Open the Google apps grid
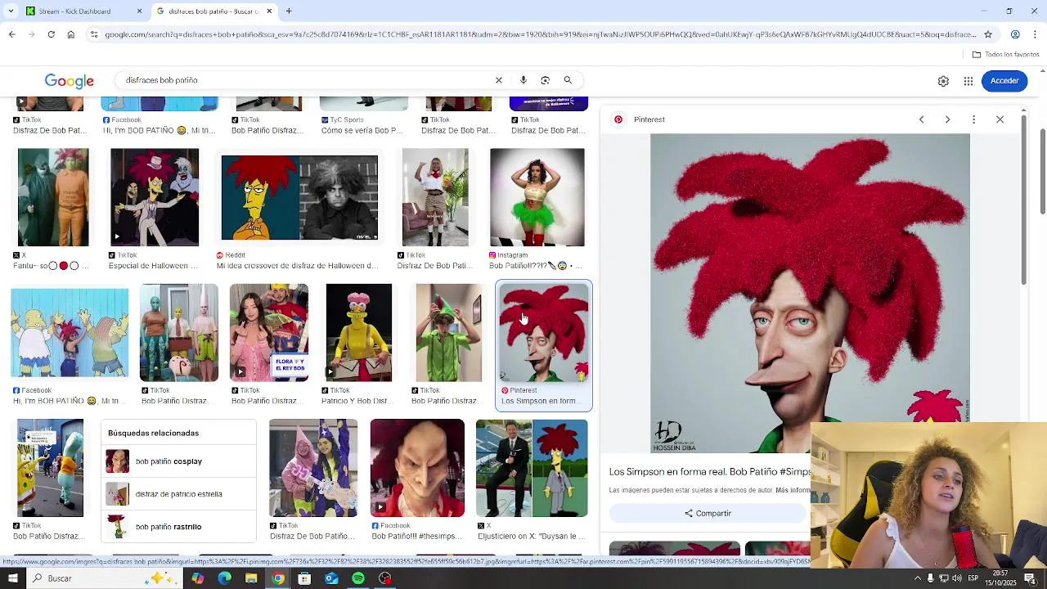The height and width of the screenshot is (589, 1047). pos(968,81)
